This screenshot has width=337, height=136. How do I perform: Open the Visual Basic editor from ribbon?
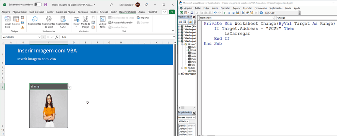[x=7, y=22]
